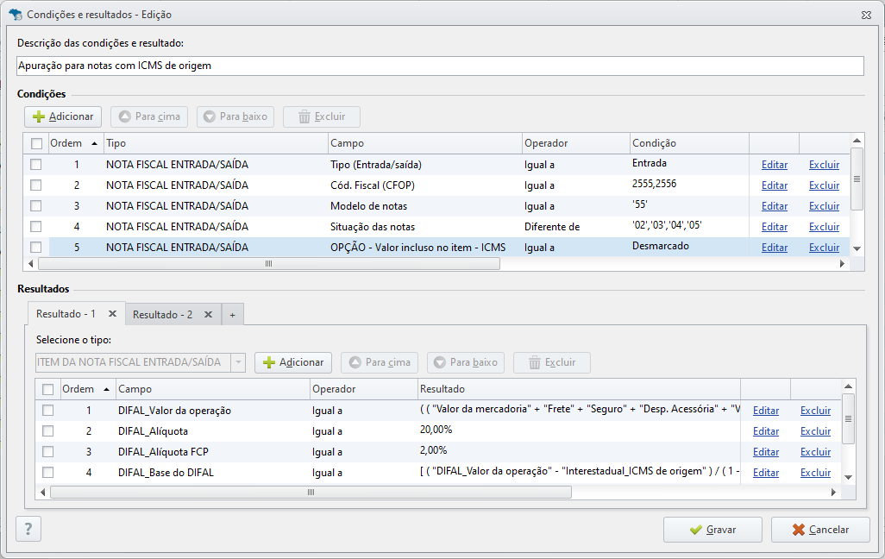Viewport: 885px width, 559px height.
Task: Click the help question mark button
Action: point(28,529)
